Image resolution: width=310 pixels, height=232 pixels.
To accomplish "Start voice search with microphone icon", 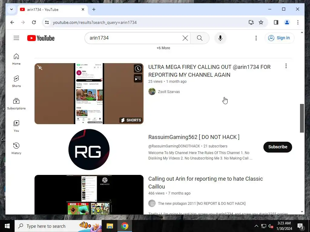I will [220, 38].
